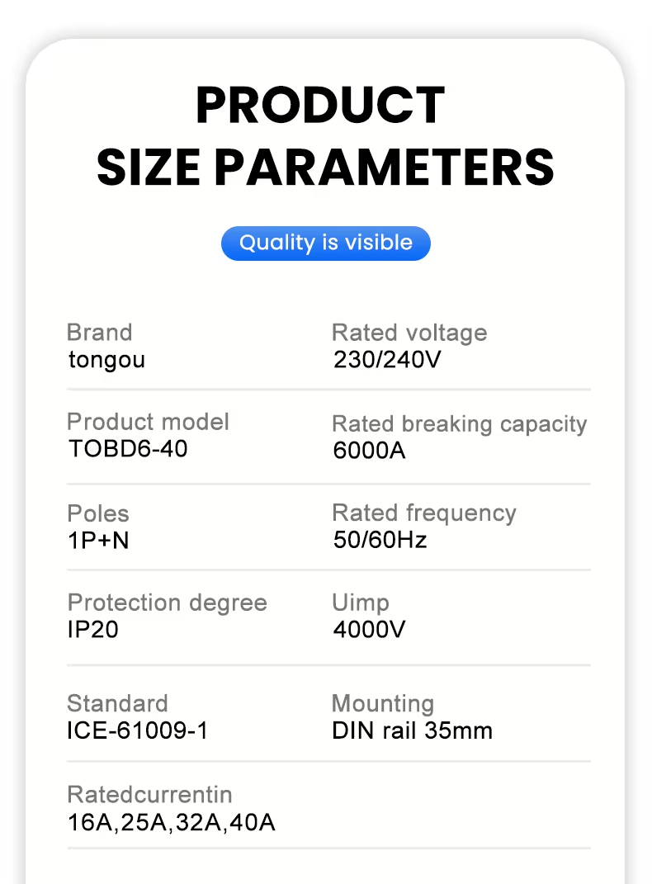This screenshot has height=884, width=652.
Task: Select the standard ICE-61009-1 text
Action: click(137, 730)
